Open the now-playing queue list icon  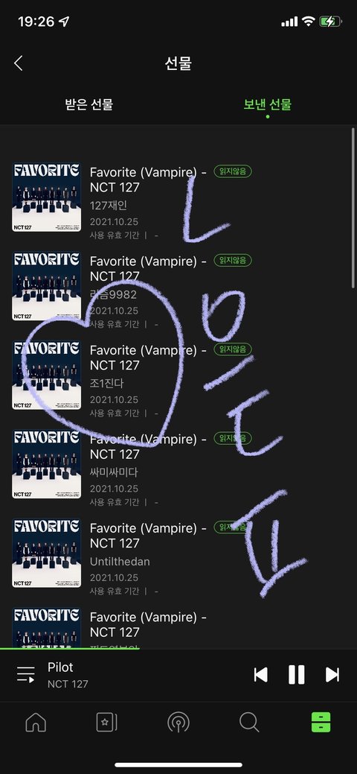click(x=25, y=674)
